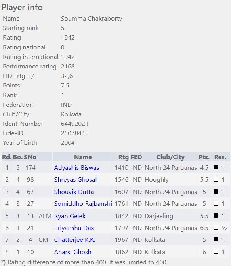Click black piece icon in round 5
The height and width of the screenshot is (266, 231).
click(x=216, y=215)
